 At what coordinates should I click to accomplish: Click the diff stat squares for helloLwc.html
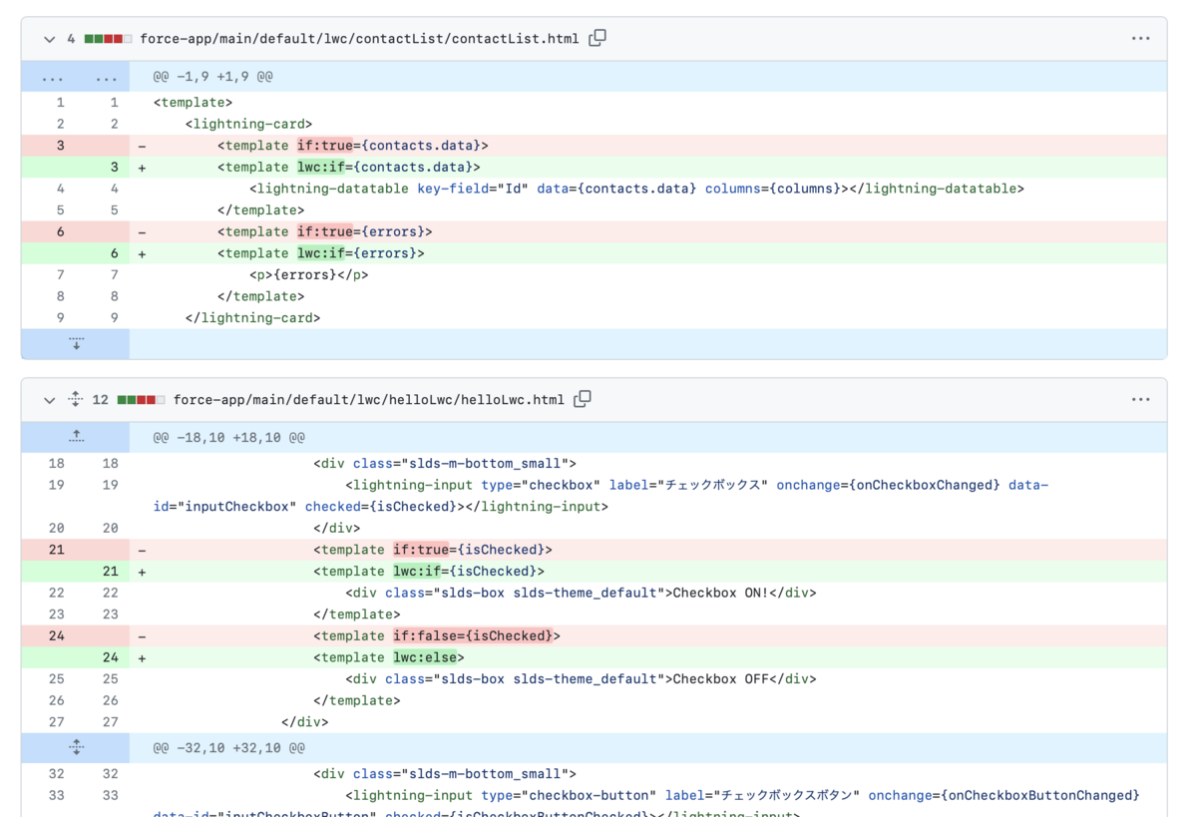point(142,398)
